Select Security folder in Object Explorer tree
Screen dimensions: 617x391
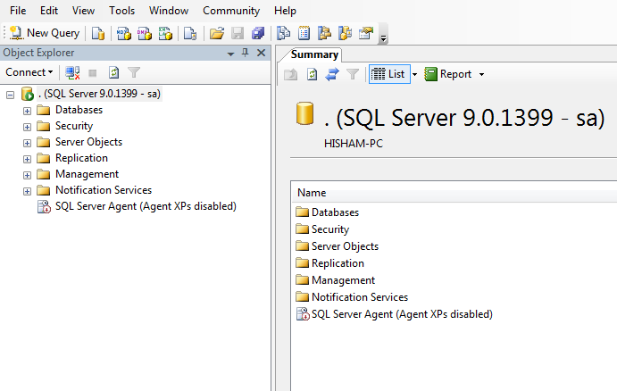(74, 126)
